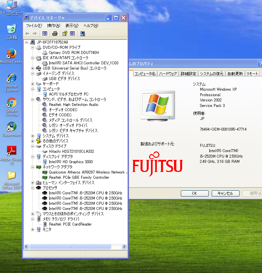Open Internet Explorer desktop icon
This screenshot has width=262, height=273.
11,82
